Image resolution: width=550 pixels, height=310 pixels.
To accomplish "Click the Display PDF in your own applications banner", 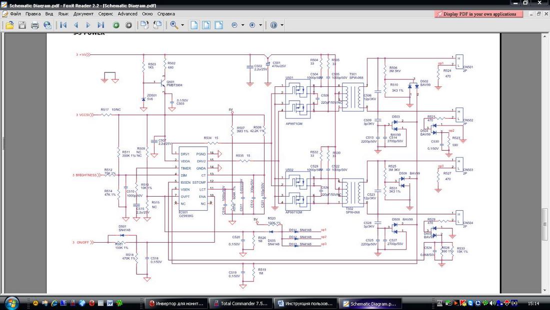I will 479,14.
